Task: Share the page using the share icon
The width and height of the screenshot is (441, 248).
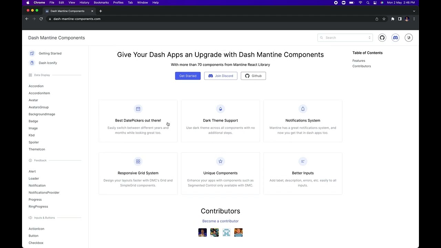Action: (377, 19)
